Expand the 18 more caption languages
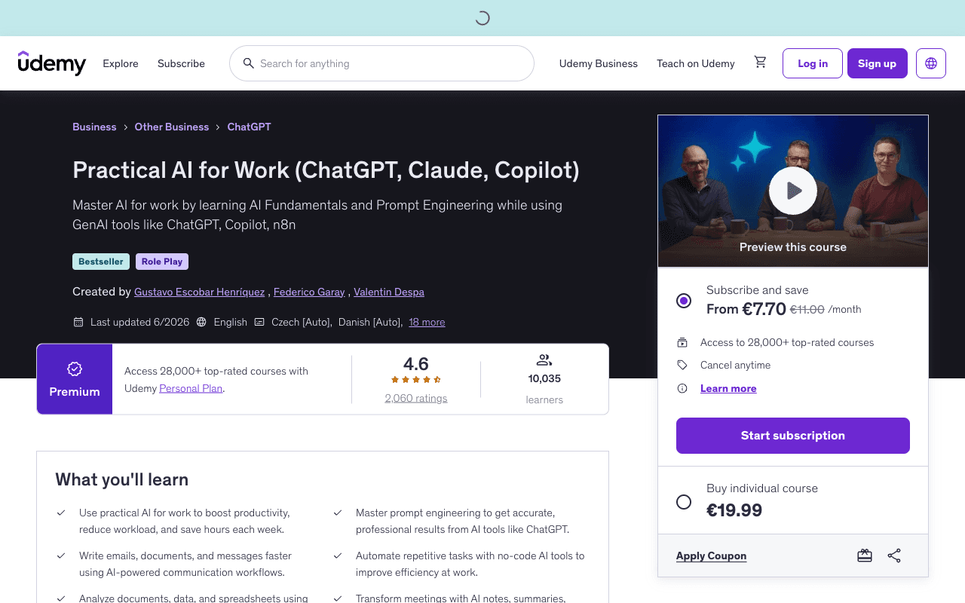965x603 pixels. tap(427, 322)
